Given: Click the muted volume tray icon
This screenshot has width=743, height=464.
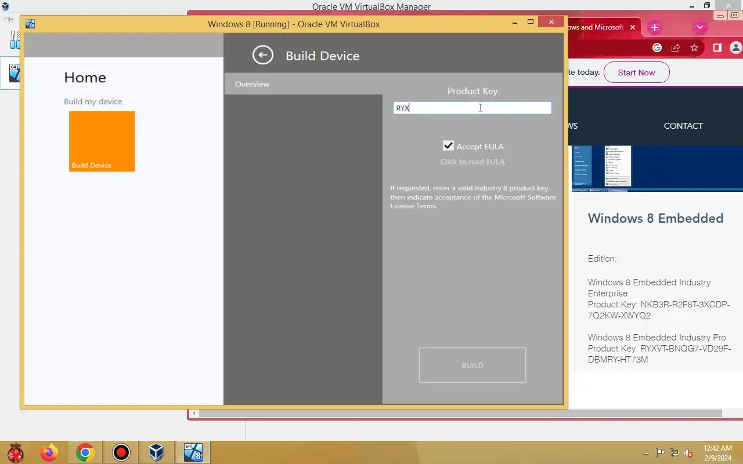Looking at the screenshot, I should tap(688, 453).
